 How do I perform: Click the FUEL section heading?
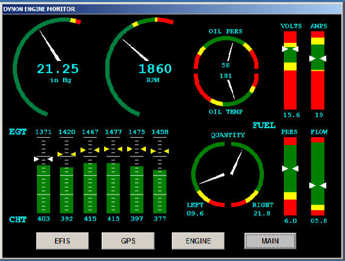coord(264,125)
